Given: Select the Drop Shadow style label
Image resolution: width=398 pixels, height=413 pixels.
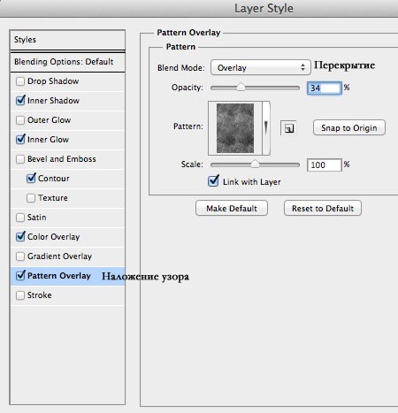Looking at the screenshot, I should 53,81.
